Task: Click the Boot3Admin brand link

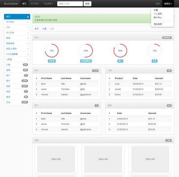Action: 11,4
